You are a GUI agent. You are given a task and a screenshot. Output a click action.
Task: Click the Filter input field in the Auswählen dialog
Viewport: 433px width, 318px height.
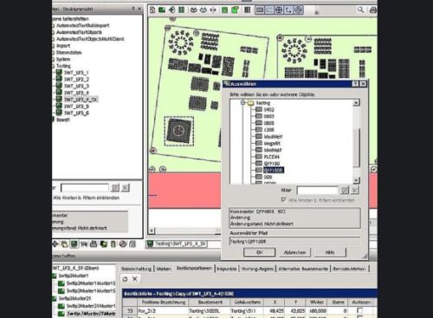click(317, 191)
